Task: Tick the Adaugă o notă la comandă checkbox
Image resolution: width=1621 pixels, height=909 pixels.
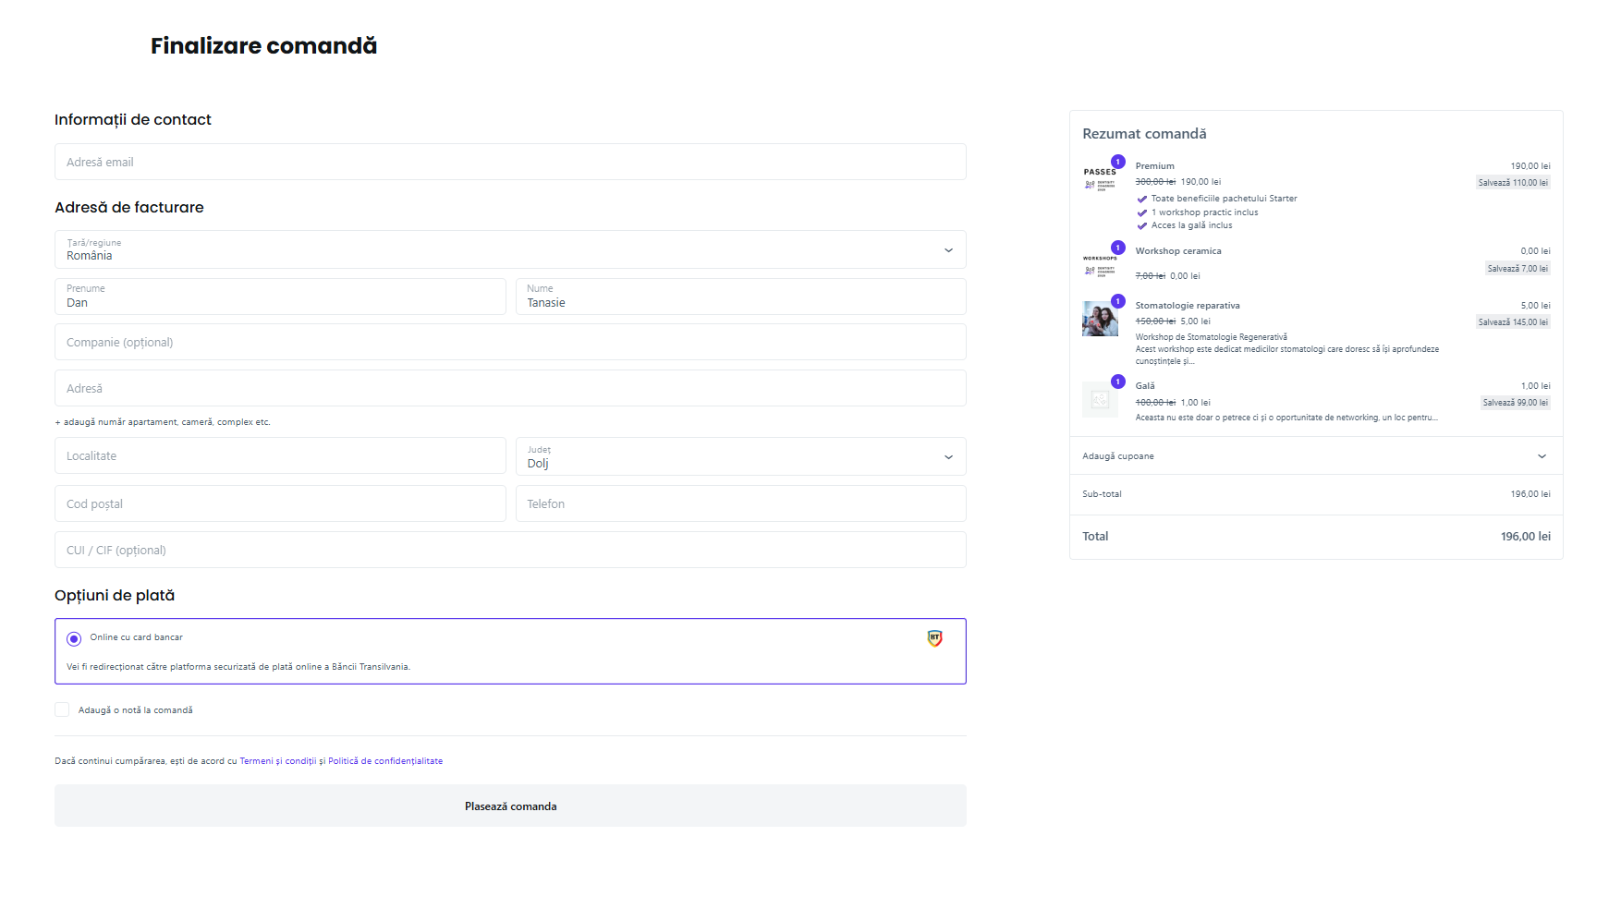Action: (62, 709)
